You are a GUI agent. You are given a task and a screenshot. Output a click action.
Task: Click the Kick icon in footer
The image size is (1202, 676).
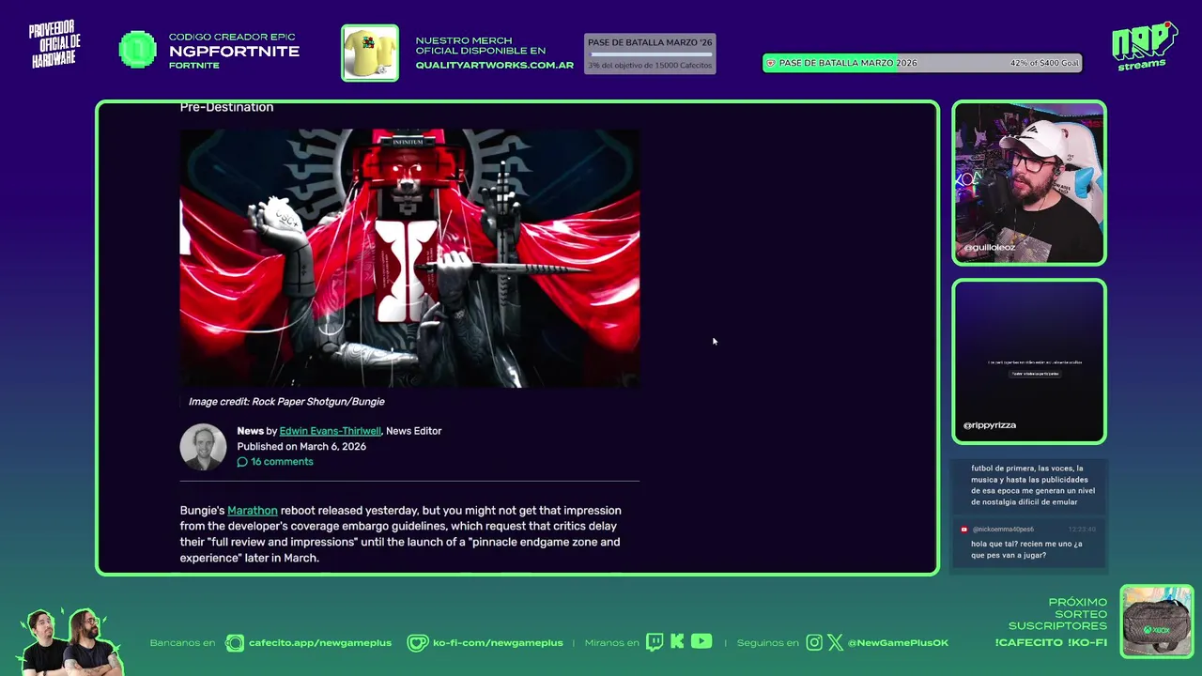[x=677, y=642]
